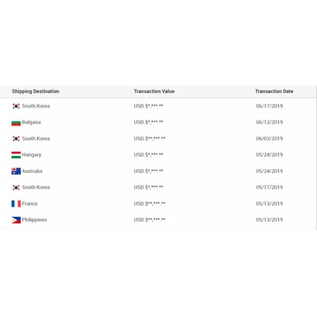Click the 06/12/2019 transaction date
317x317 pixels.
269,122
